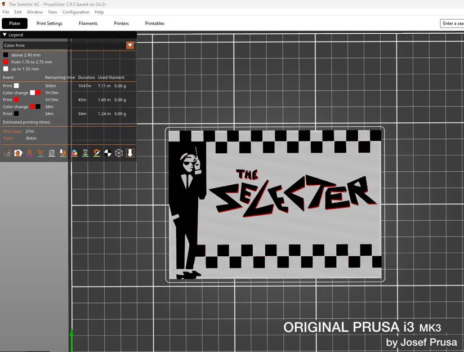The width and height of the screenshot is (464, 352).
Task: Click the search input field
Action: click(x=452, y=24)
